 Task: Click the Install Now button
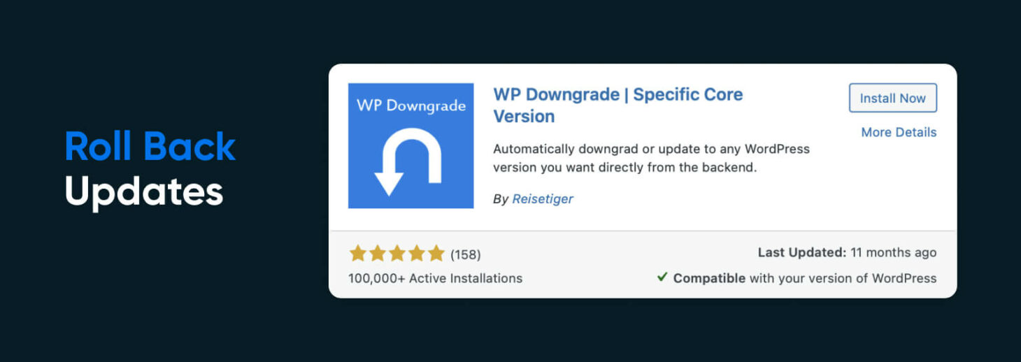coord(892,99)
